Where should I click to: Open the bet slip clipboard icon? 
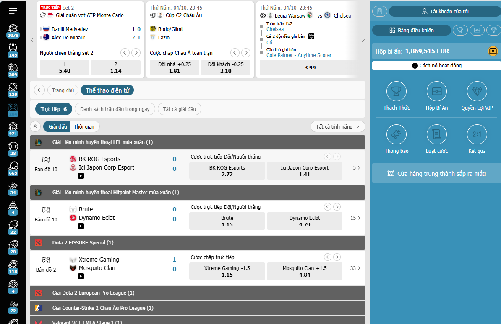[x=379, y=11]
